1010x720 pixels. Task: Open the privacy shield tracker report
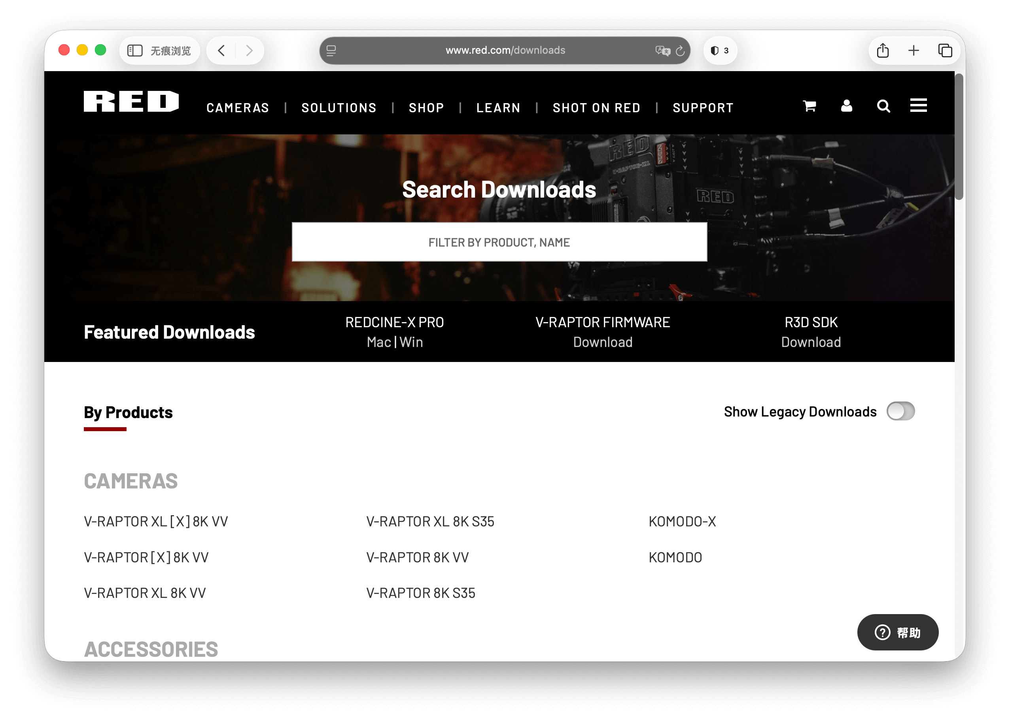pyautogui.click(x=719, y=51)
